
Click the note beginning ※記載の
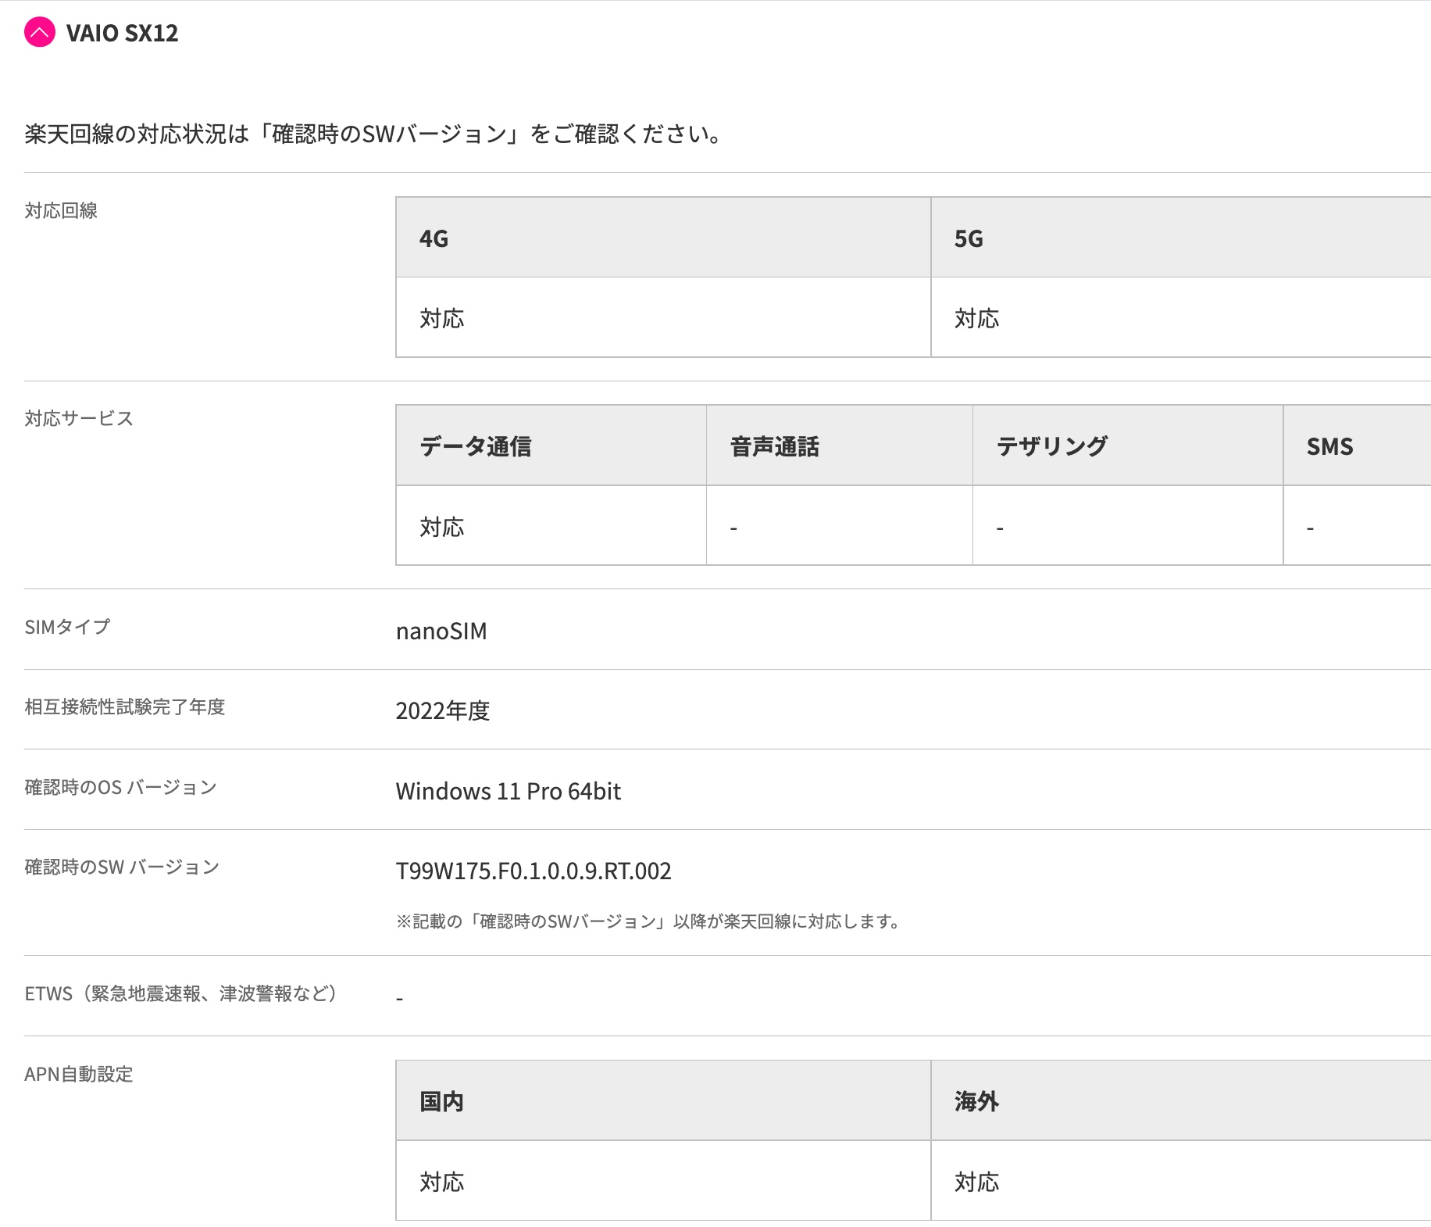tap(648, 921)
